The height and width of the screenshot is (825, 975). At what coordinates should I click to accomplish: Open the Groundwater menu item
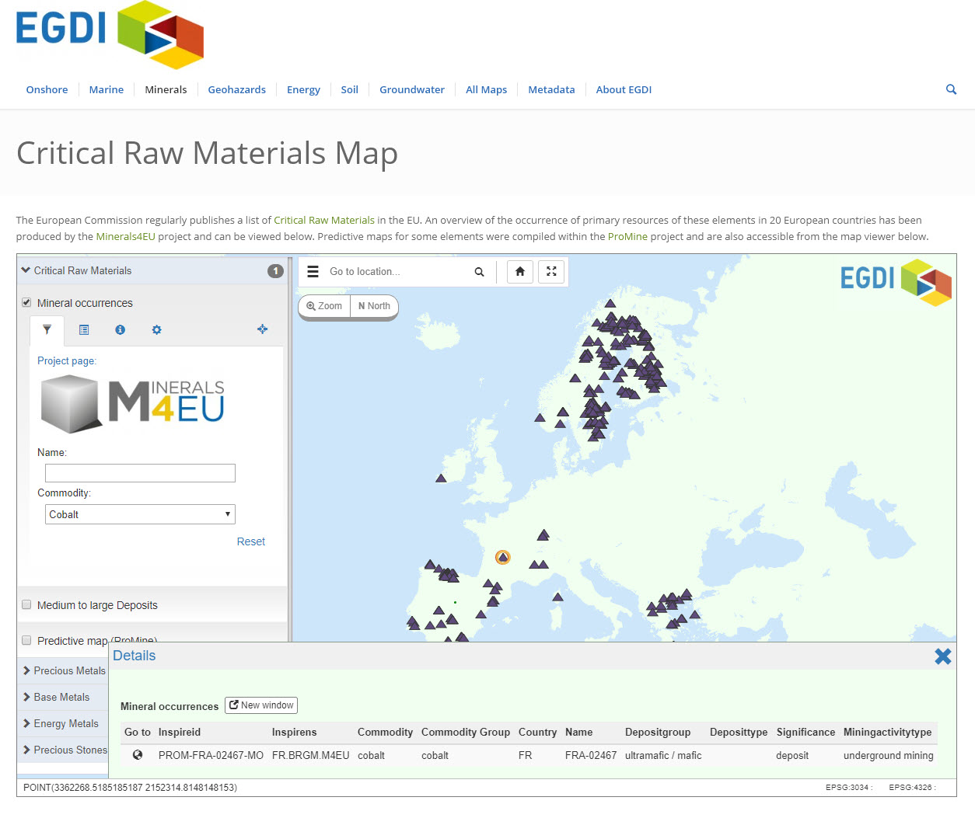(x=412, y=89)
